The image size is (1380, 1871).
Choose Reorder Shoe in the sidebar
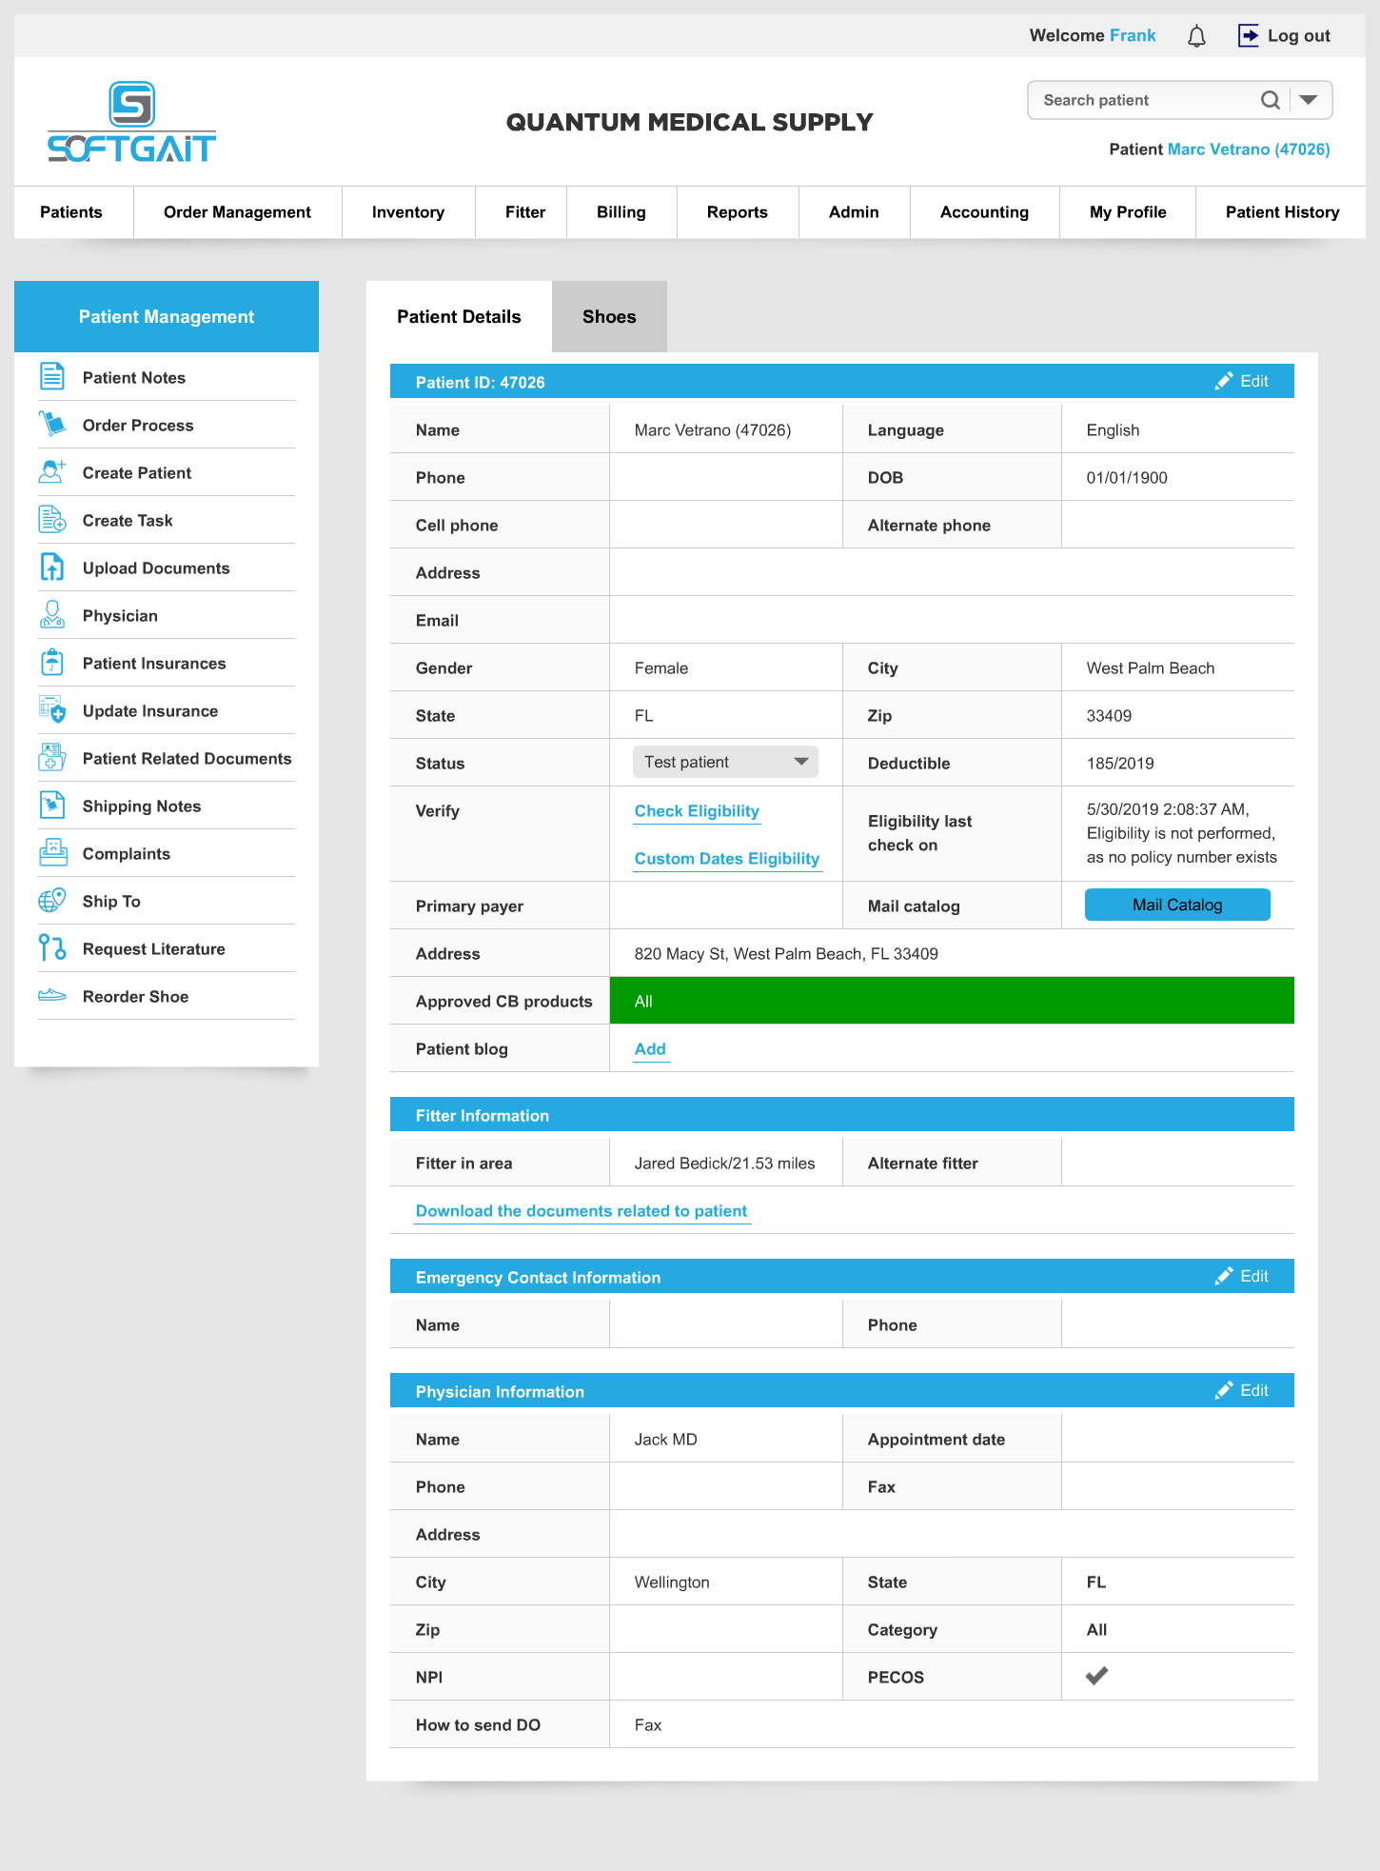coord(136,997)
